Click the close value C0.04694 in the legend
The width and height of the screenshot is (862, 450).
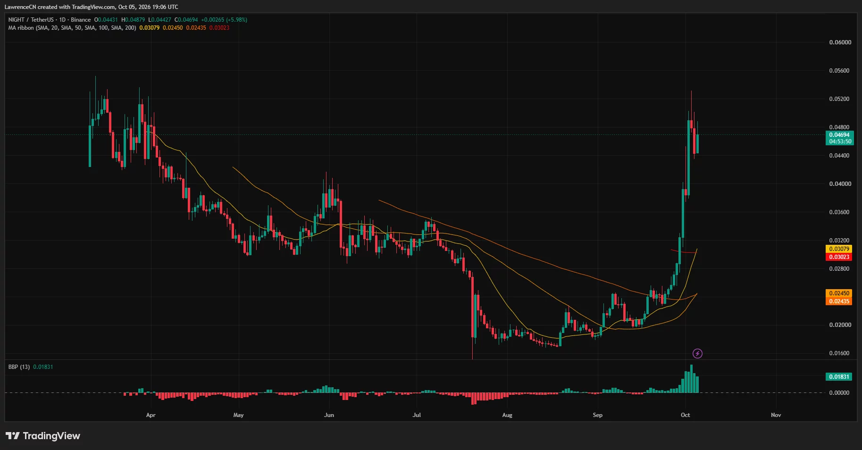click(186, 20)
